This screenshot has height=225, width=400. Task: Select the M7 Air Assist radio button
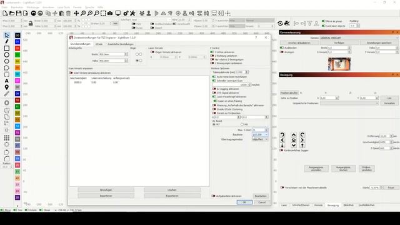[x=214, y=124]
